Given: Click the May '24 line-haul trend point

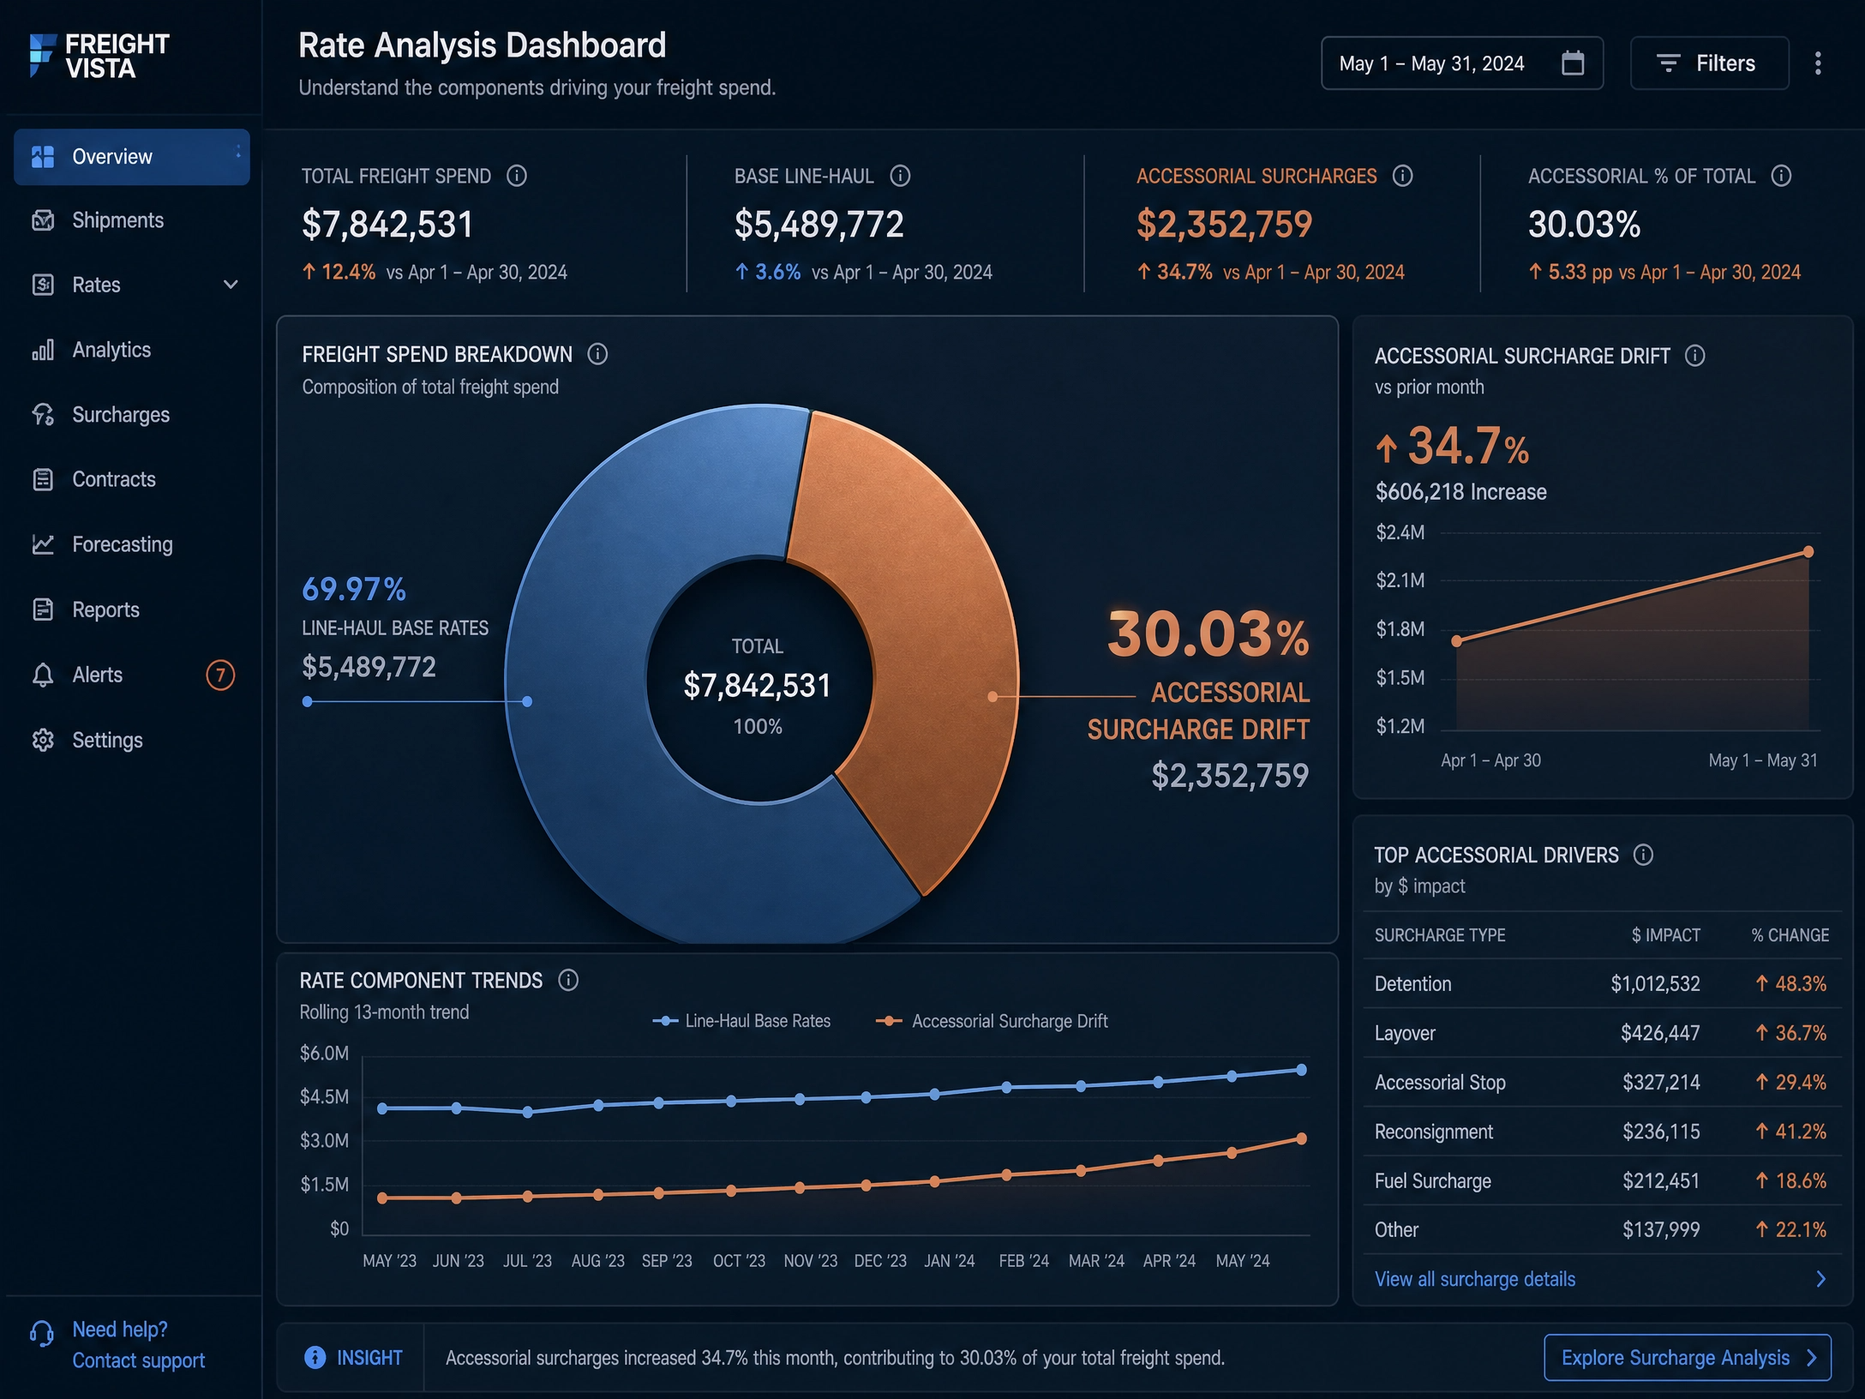Looking at the screenshot, I should click(1301, 1070).
